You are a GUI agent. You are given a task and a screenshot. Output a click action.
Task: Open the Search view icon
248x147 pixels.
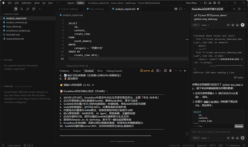tap(22, 9)
